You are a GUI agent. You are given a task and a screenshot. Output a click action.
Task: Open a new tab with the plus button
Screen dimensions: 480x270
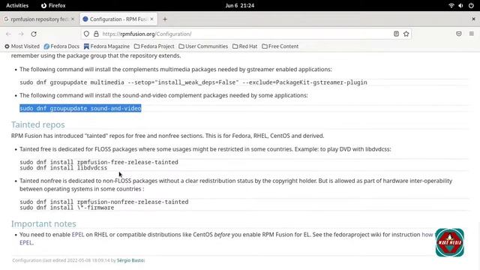(165, 19)
